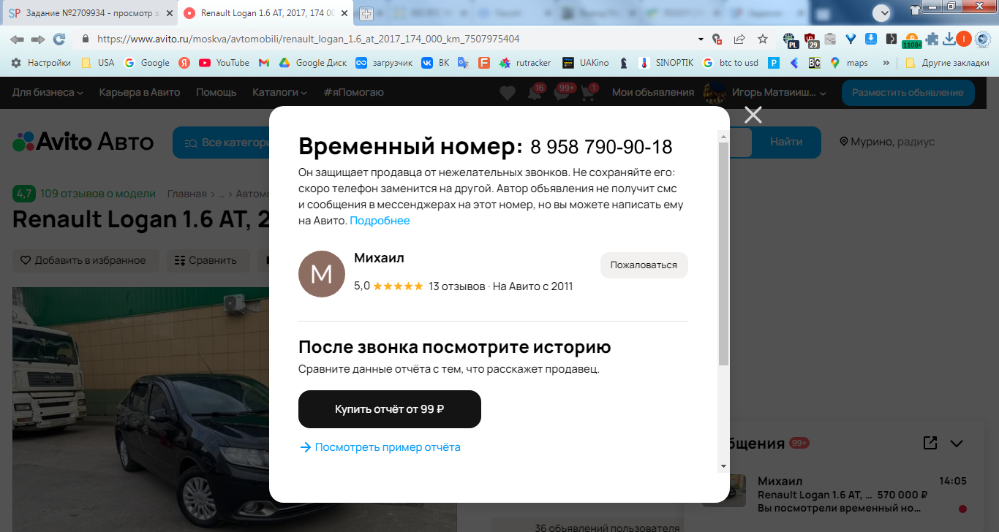999x532 pixels.
Task: Open the 13 отзывов reviews text
Action: click(x=457, y=286)
